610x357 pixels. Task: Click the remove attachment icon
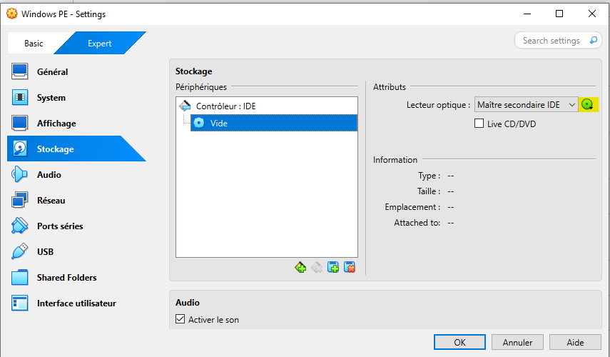coord(350,267)
